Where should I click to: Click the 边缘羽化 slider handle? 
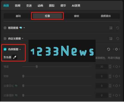click(x=23, y=86)
